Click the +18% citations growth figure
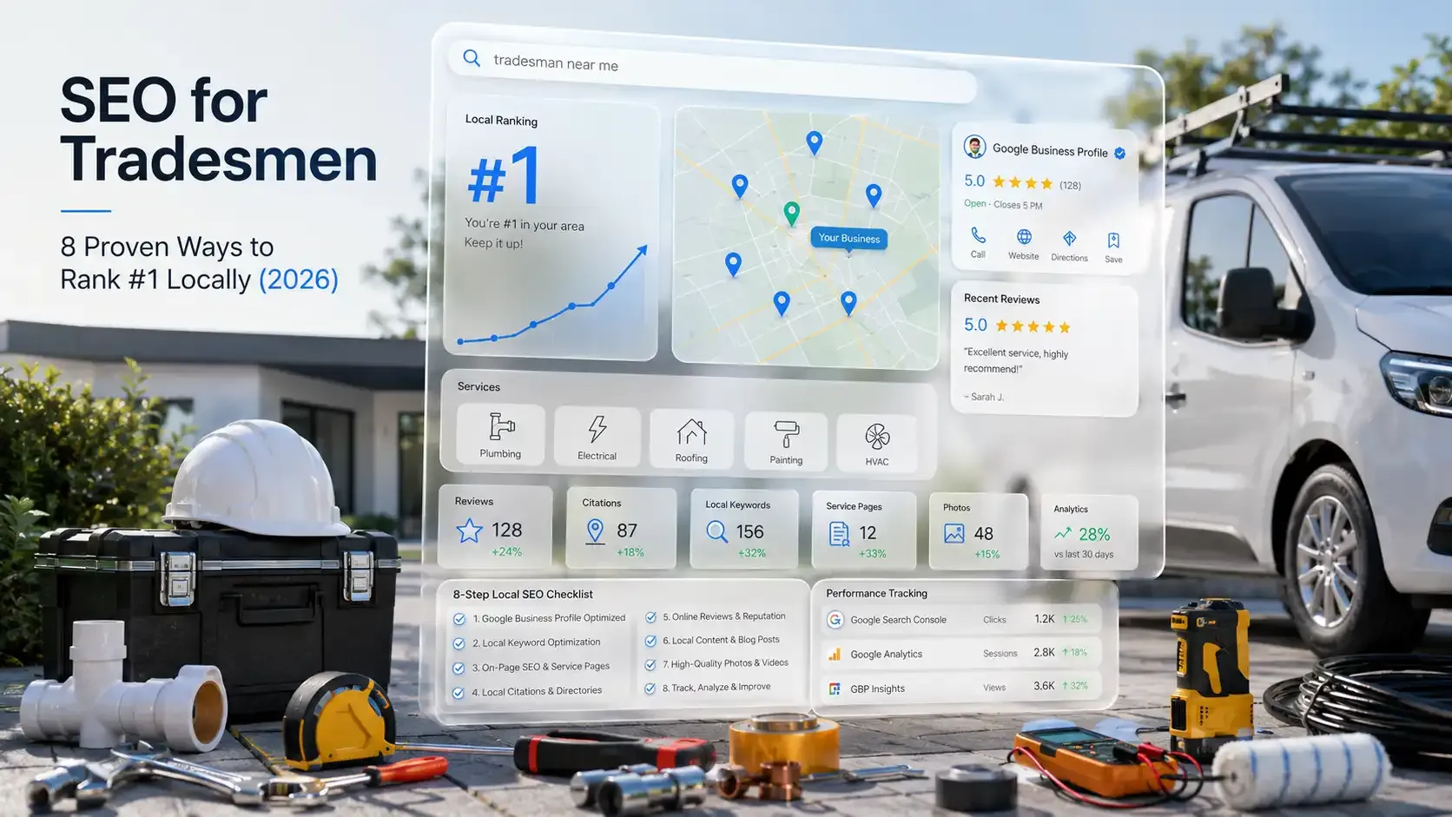The image size is (1452, 817). (x=630, y=552)
